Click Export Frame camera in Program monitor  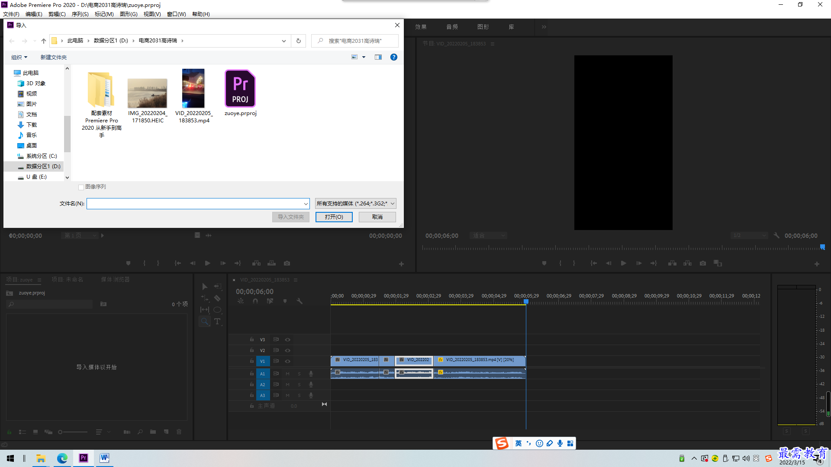coord(703,263)
